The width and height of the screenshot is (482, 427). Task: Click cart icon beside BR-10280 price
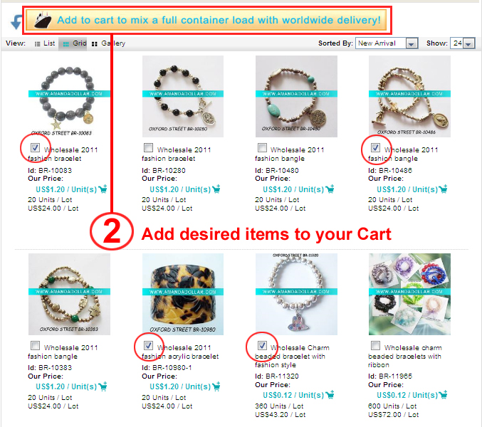click(216, 189)
